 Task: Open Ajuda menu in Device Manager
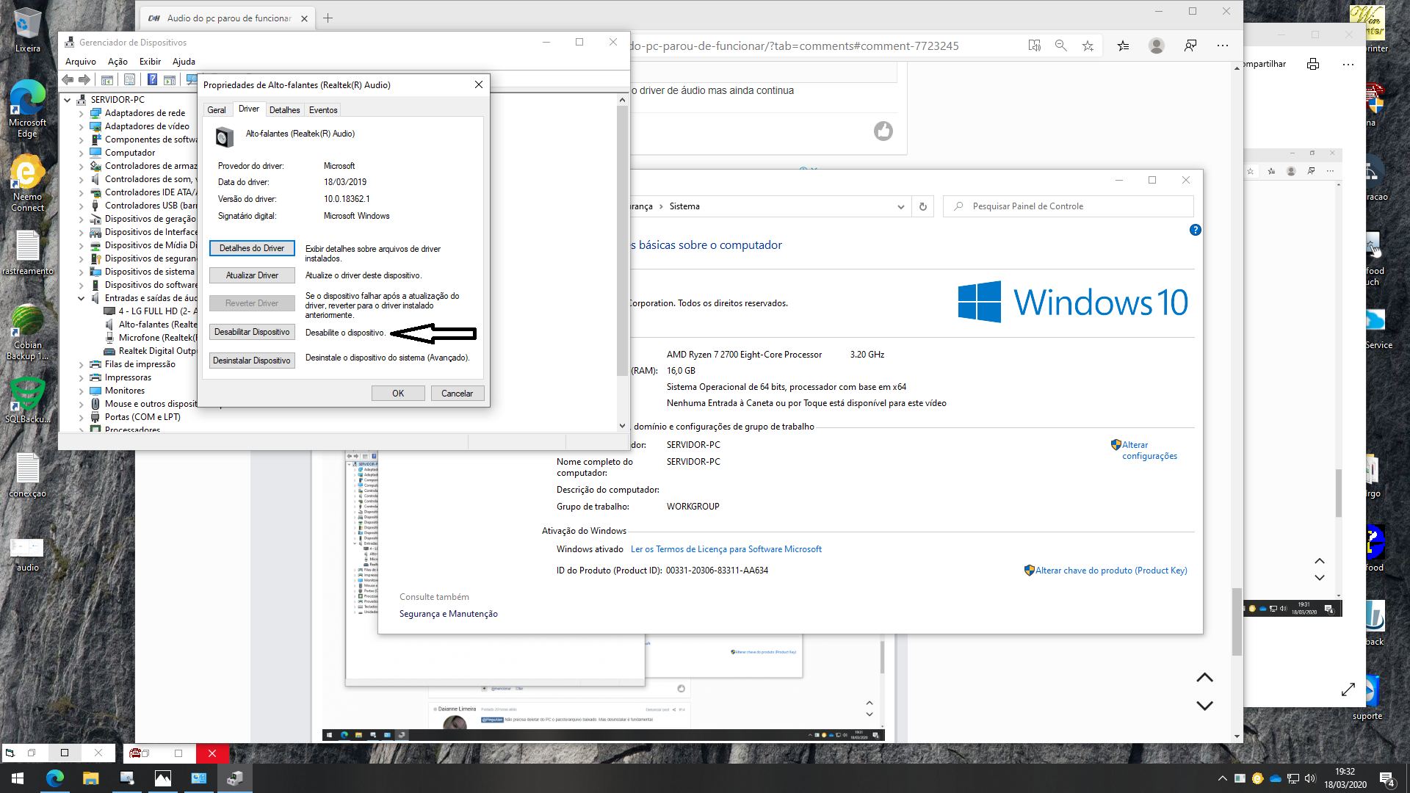(184, 62)
